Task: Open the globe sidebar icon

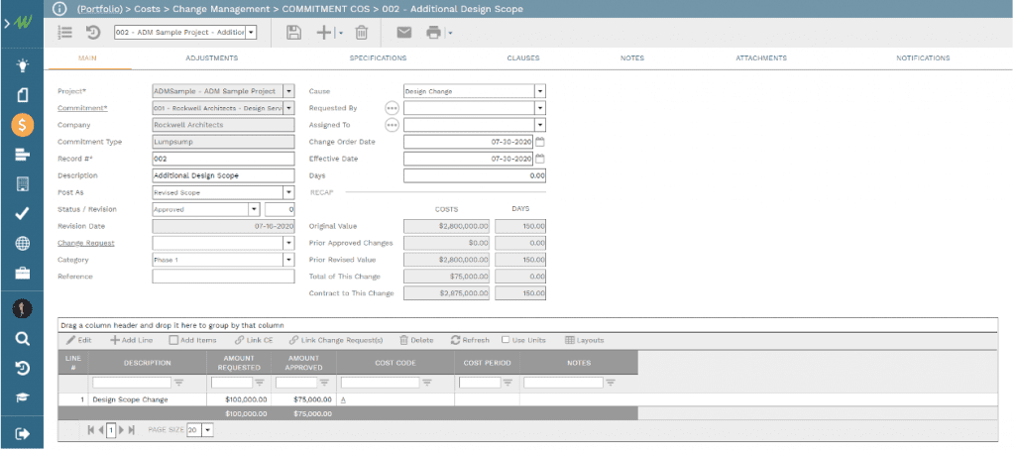Action: [x=22, y=243]
